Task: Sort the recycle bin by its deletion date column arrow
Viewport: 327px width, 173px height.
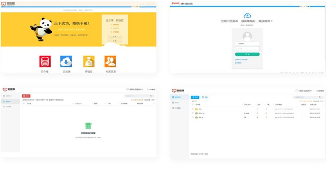Action: coord(154,103)
